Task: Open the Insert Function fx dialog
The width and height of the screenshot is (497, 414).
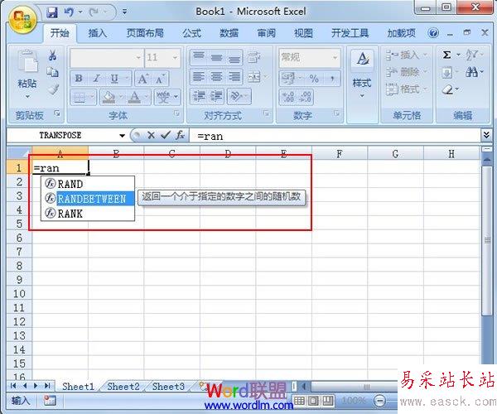Action: pyautogui.click(x=180, y=135)
